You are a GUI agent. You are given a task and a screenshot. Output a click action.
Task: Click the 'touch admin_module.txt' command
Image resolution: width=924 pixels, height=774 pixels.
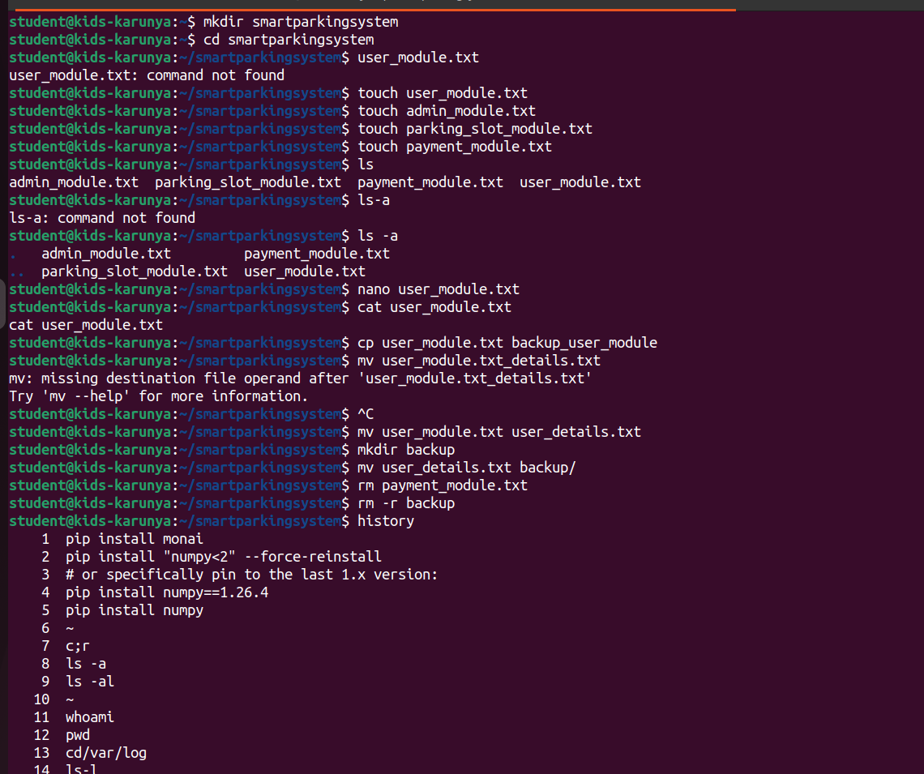[447, 111]
